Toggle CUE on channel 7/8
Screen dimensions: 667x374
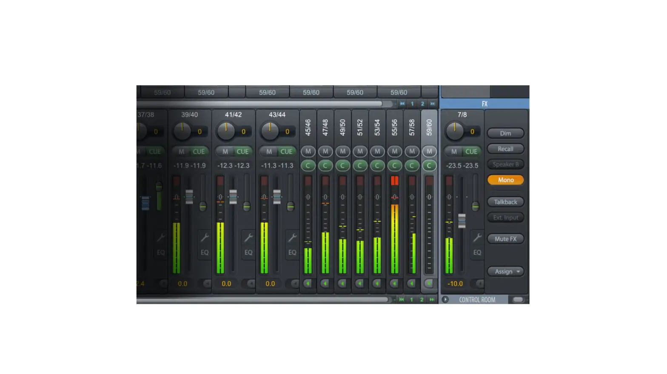click(471, 151)
